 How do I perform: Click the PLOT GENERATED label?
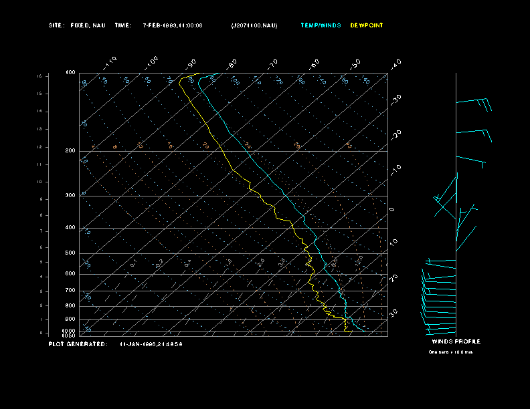(x=77, y=344)
